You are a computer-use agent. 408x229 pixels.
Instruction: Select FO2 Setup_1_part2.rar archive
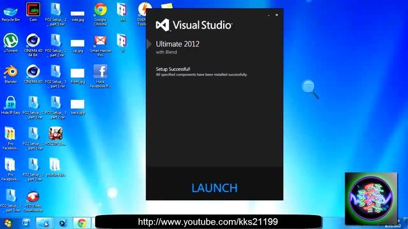click(x=33, y=138)
